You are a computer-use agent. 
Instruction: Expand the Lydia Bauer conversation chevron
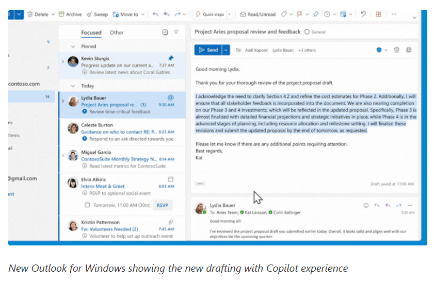click(x=63, y=101)
